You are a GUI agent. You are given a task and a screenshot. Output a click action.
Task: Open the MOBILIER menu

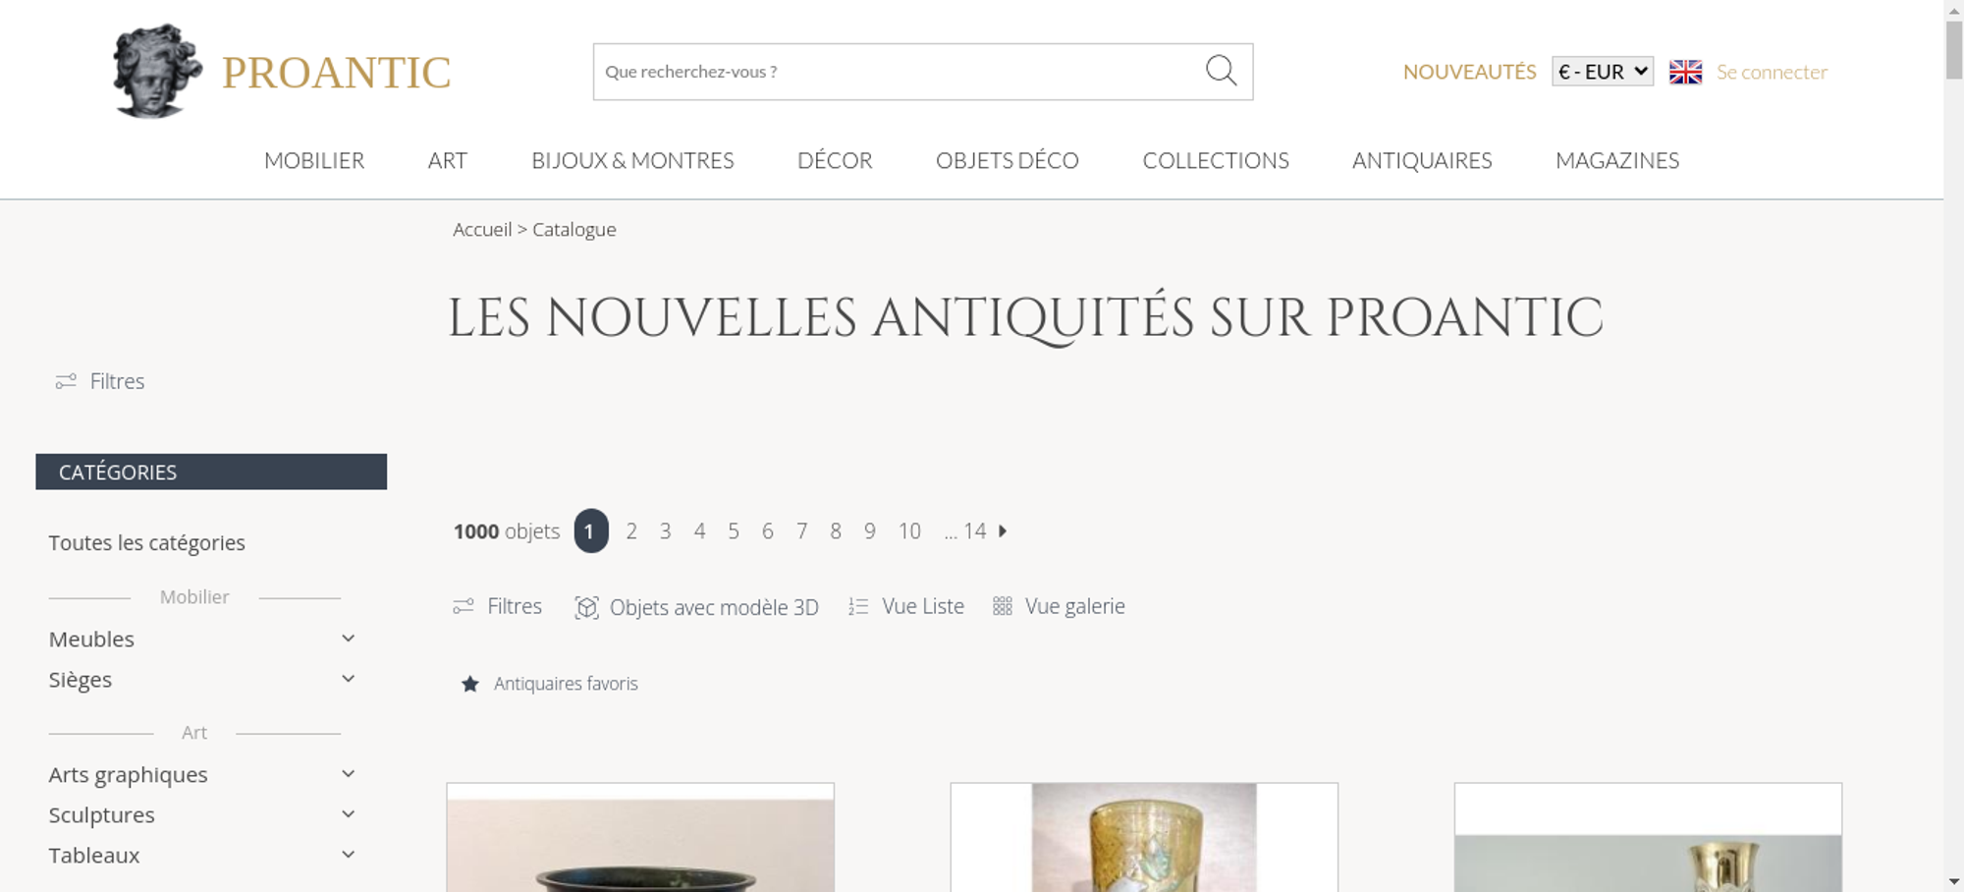click(314, 160)
